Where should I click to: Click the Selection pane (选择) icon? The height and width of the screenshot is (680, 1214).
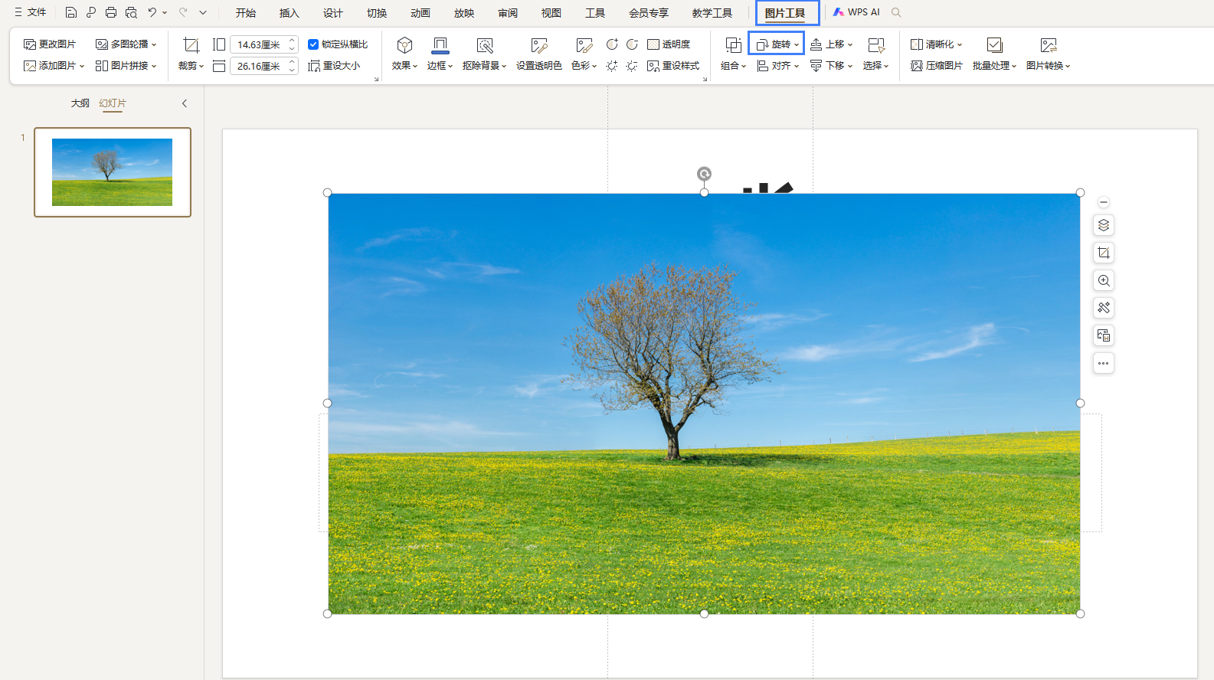click(x=876, y=45)
